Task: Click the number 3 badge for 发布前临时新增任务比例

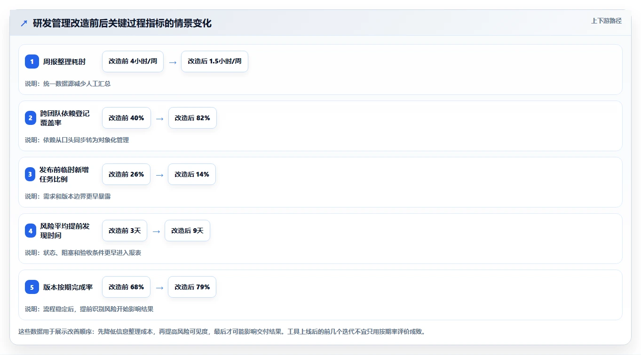Action: [30, 174]
